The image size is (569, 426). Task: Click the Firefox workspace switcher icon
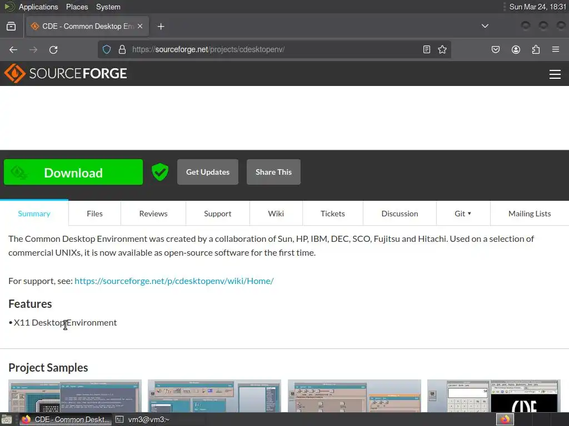(505, 419)
